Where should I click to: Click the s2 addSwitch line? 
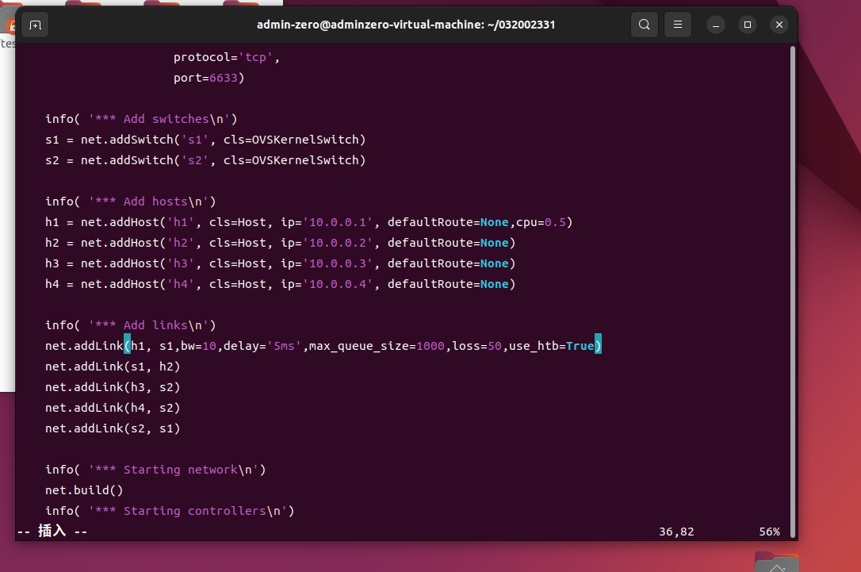pos(205,160)
